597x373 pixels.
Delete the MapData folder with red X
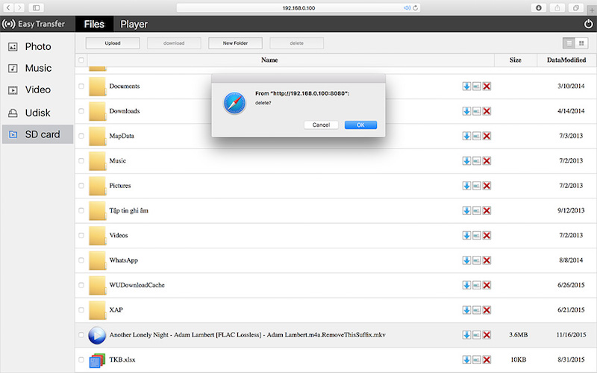(487, 136)
